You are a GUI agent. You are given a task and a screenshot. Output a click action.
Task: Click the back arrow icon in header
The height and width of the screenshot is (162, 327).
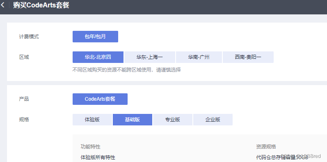(x=2, y=5)
